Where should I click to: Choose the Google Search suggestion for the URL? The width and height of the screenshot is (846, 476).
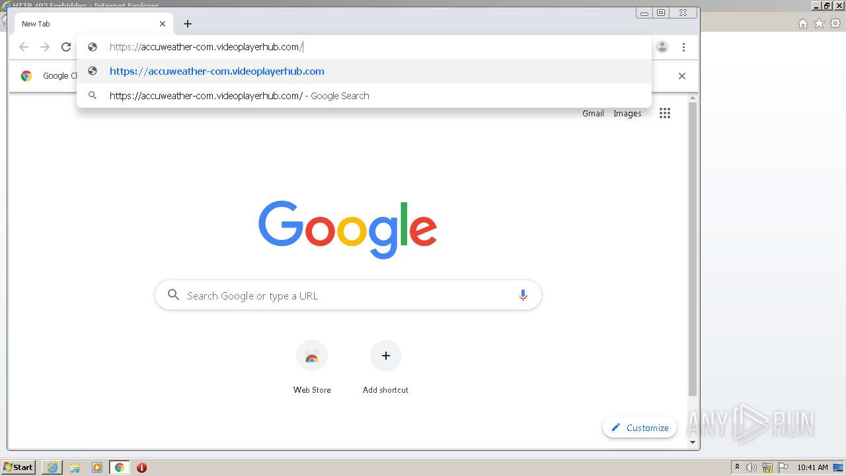pos(364,96)
